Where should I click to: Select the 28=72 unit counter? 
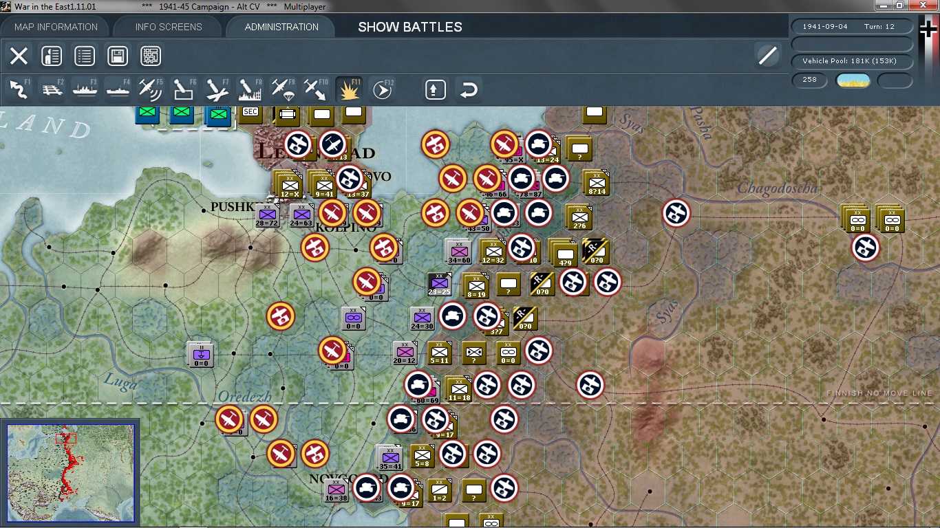click(266, 215)
